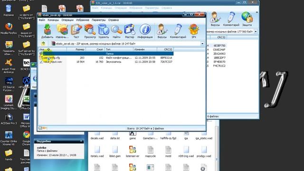The width and height of the screenshot is (304, 171).
Task: Sort by Имя column header
Action: (x=52, y=49)
